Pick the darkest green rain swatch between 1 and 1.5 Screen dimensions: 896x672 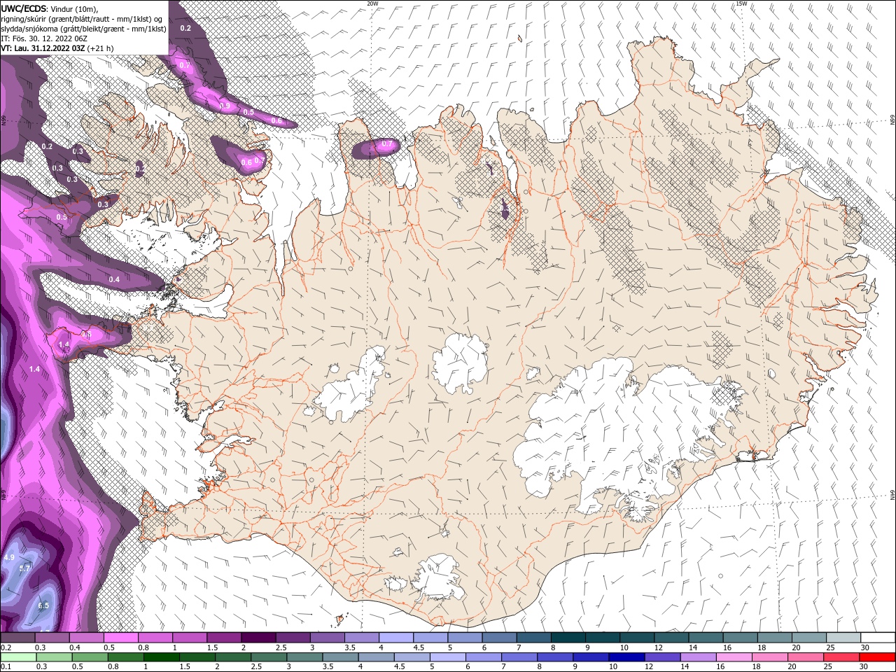pos(162,657)
